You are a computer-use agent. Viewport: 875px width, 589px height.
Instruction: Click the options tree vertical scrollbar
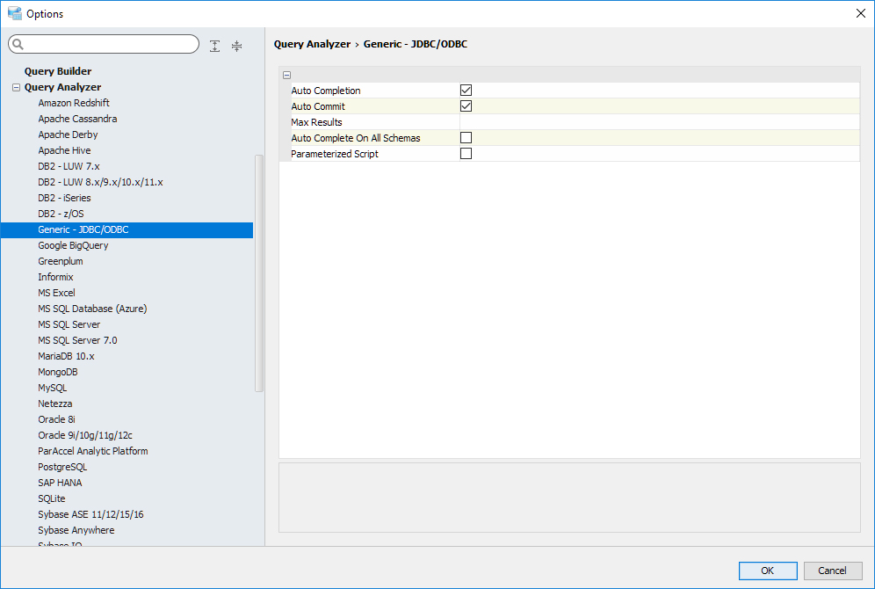click(259, 273)
